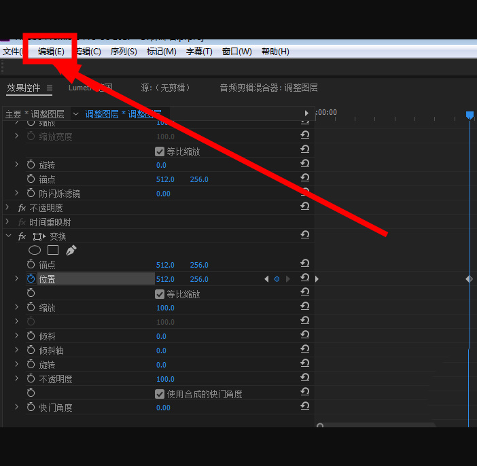
Task: Reset the 缩放宽度 parameter
Action: pyautogui.click(x=305, y=135)
